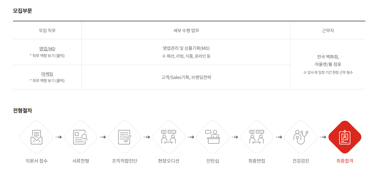Click the 전형절차 section heading
This screenshot has height=178, width=381.
coord(22,110)
